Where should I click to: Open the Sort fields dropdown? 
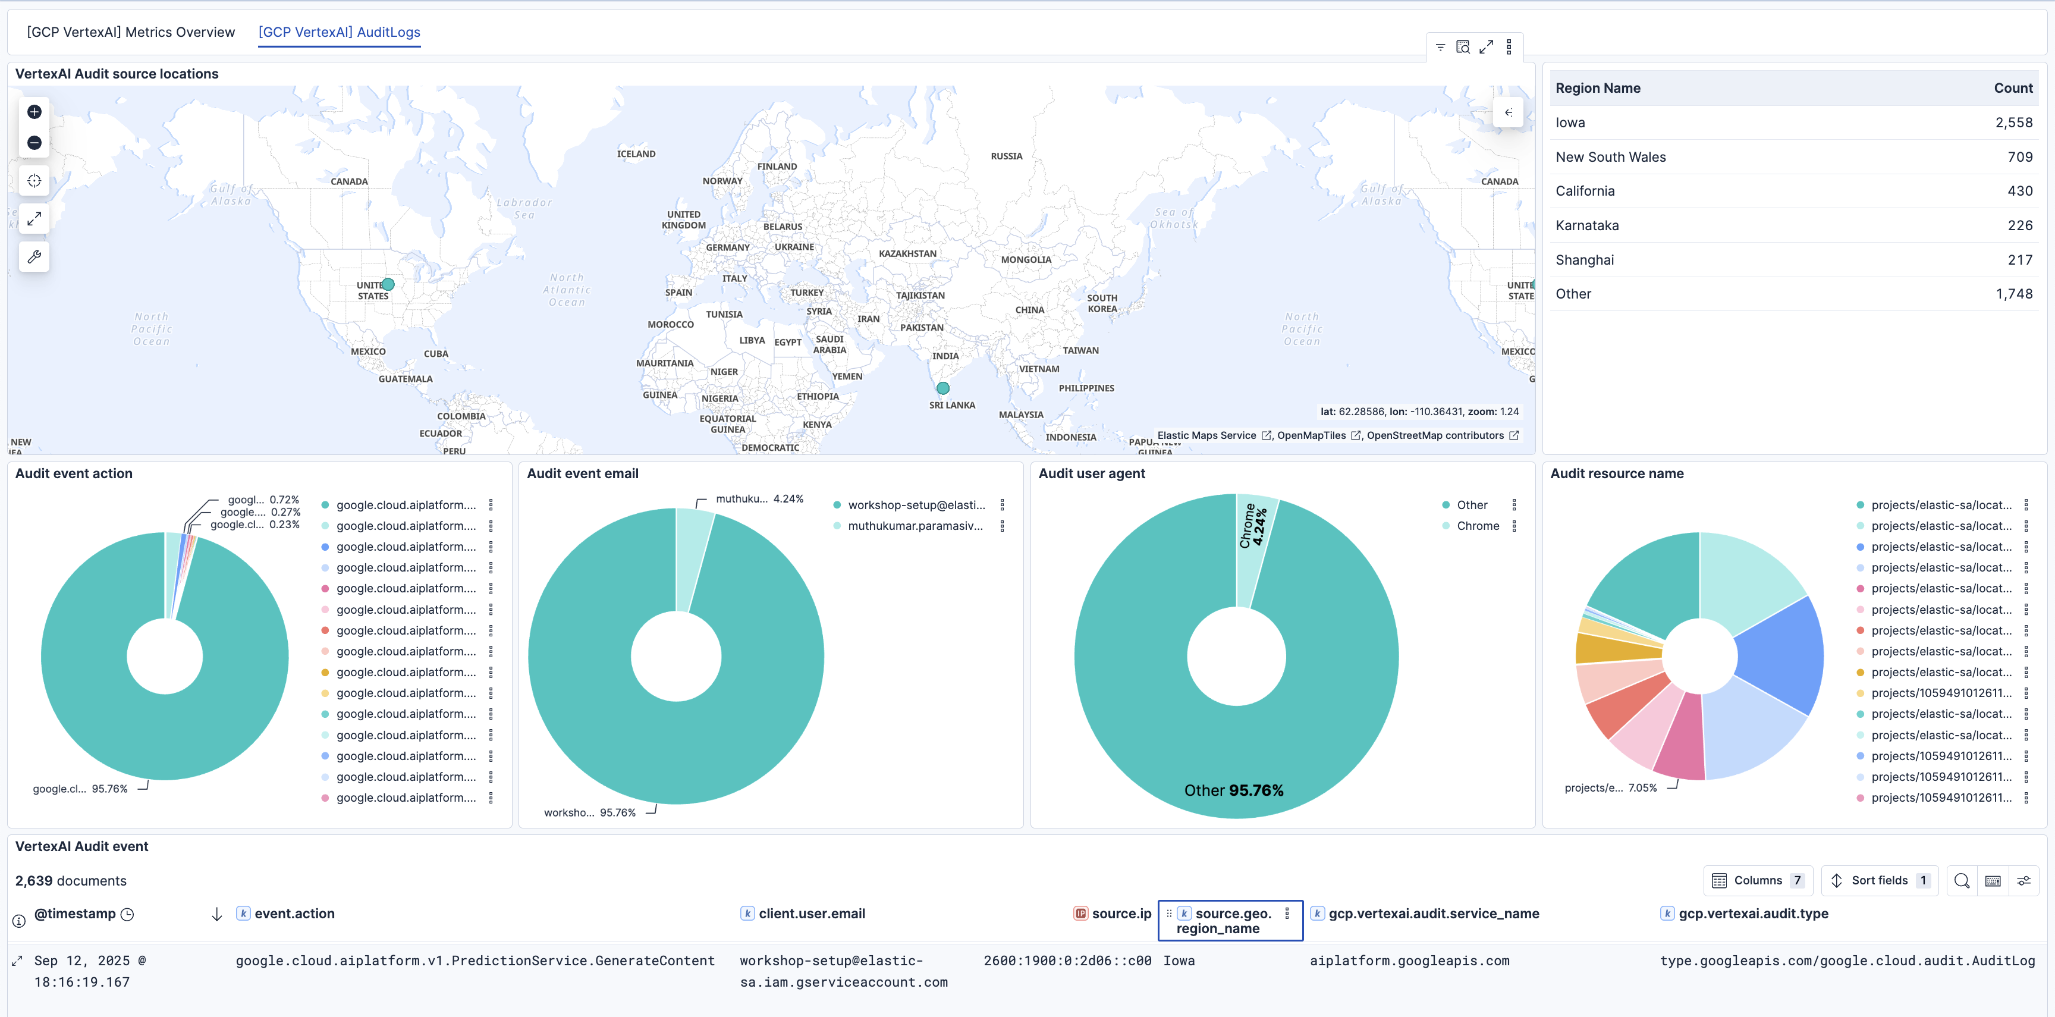pos(1880,881)
